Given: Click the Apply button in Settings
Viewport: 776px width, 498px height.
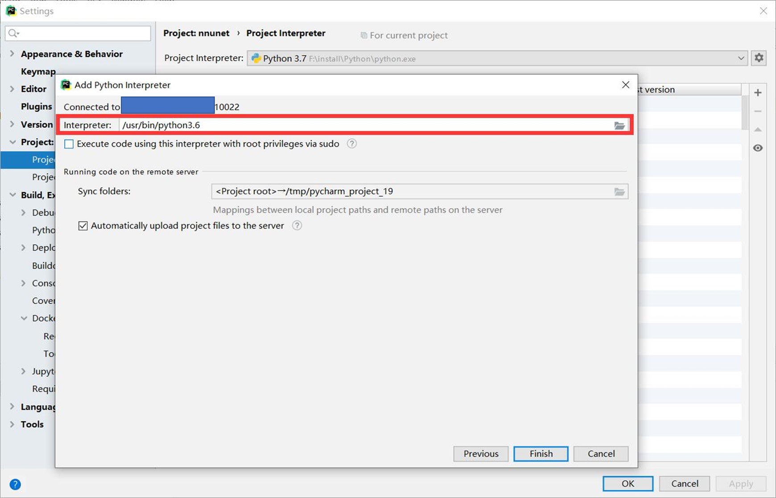Looking at the screenshot, I should [741, 484].
